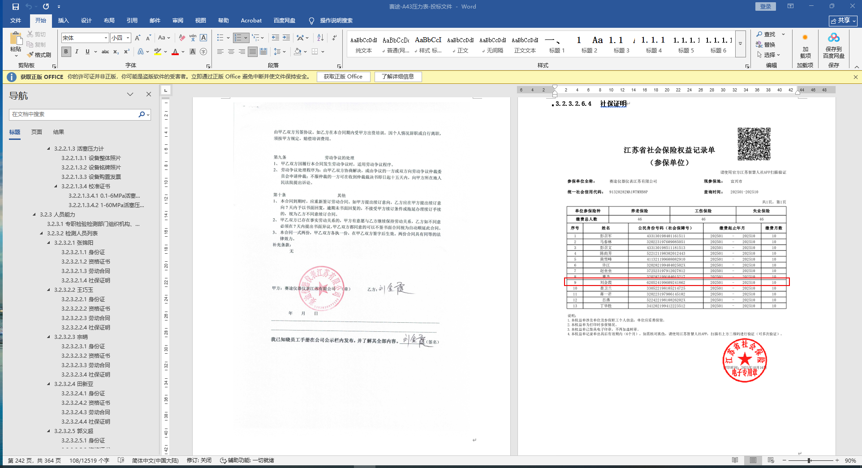Switch to the 结果 tab in navigation pane
The width and height of the screenshot is (862, 468).
[59, 132]
